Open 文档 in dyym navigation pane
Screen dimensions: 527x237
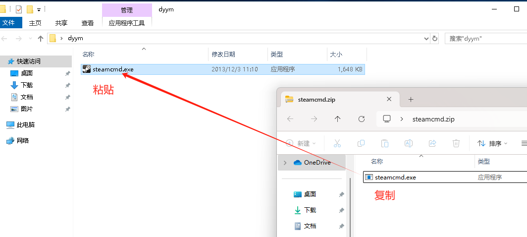(x=27, y=97)
